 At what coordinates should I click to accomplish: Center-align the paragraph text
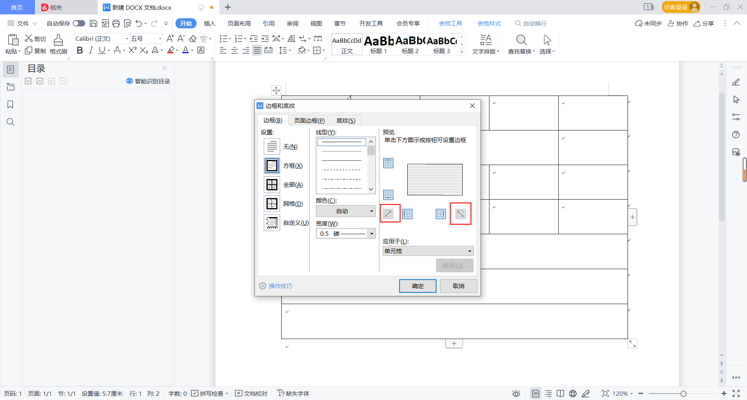(235, 50)
